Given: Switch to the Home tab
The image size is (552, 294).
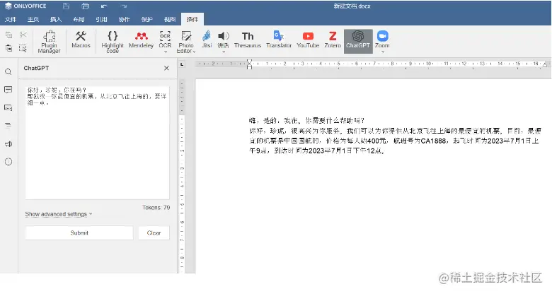Looking at the screenshot, I should coord(33,19).
